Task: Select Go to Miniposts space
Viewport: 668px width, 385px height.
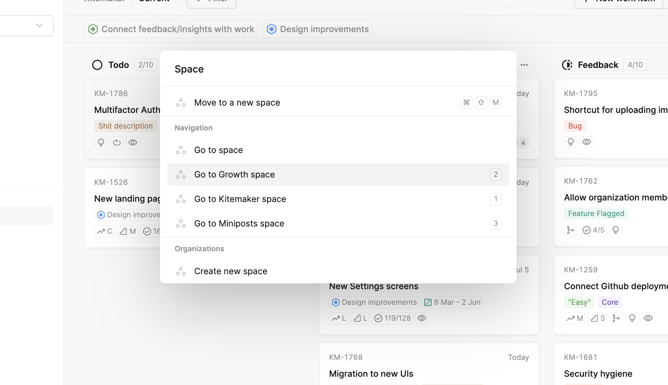Action: tap(338, 223)
